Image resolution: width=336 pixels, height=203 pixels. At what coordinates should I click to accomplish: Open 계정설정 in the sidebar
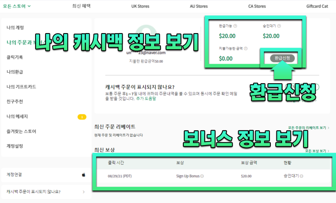pos(15,146)
